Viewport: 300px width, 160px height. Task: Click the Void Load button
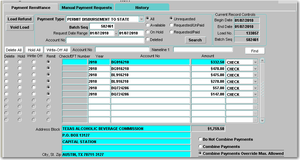[20, 27]
